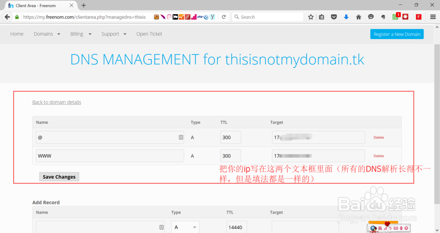
Task: Close the Client Area - Freenom tab
Action: (x=72, y=5)
